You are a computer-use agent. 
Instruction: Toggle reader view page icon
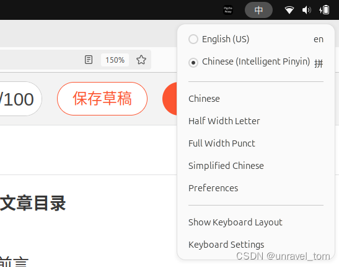[89, 60]
